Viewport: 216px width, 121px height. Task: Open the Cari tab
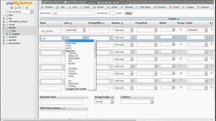pyautogui.click(x=73, y=7)
